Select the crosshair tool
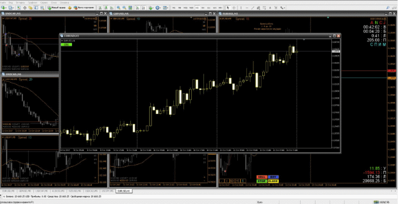This screenshot has width=398, height=204. (x=234, y=8)
